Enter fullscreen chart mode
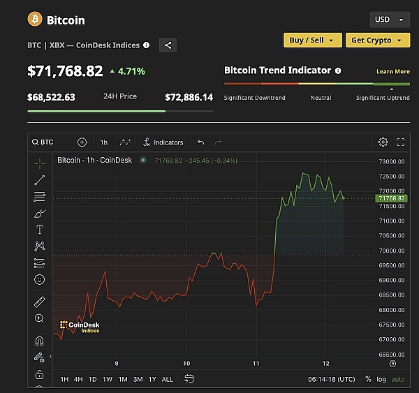This screenshot has width=419, height=393. click(x=400, y=142)
